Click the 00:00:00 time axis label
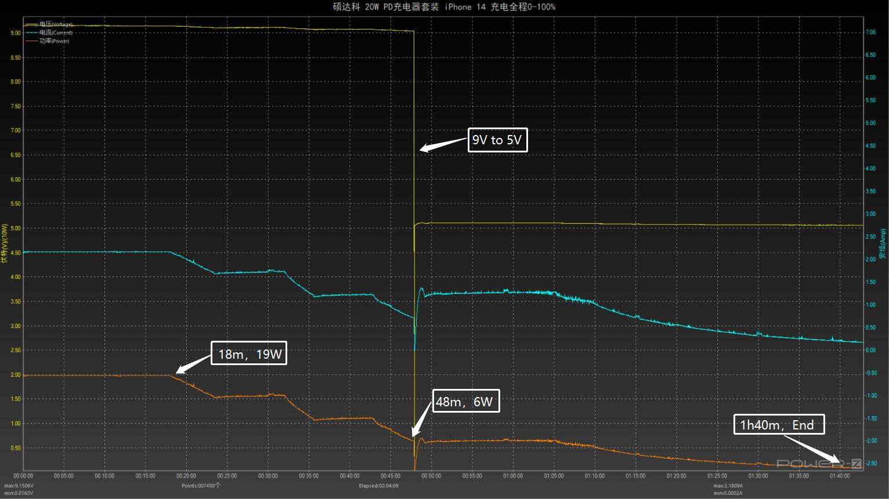This screenshot has height=499, width=889. tap(23, 476)
